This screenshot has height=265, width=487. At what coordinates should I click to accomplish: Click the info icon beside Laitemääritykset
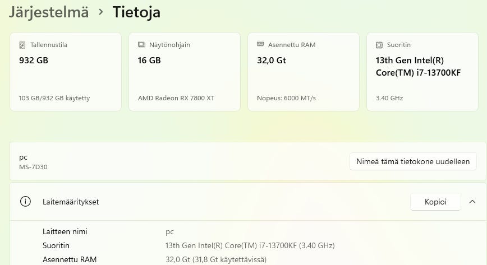point(25,202)
